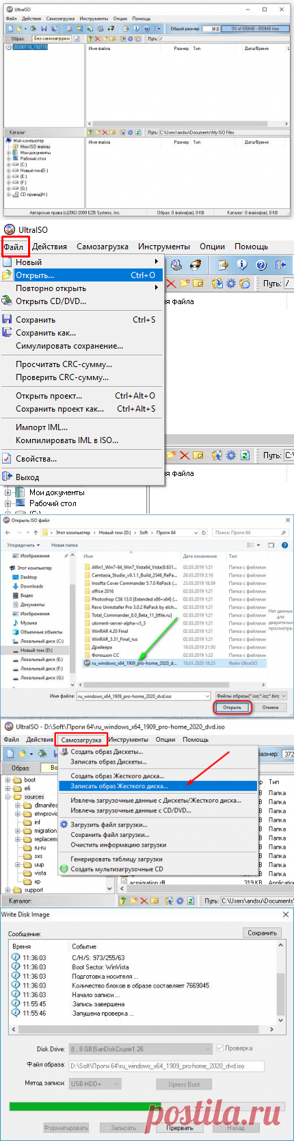Click the Прервать button
This screenshot has height=1141, width=294.
point(180,1128)
